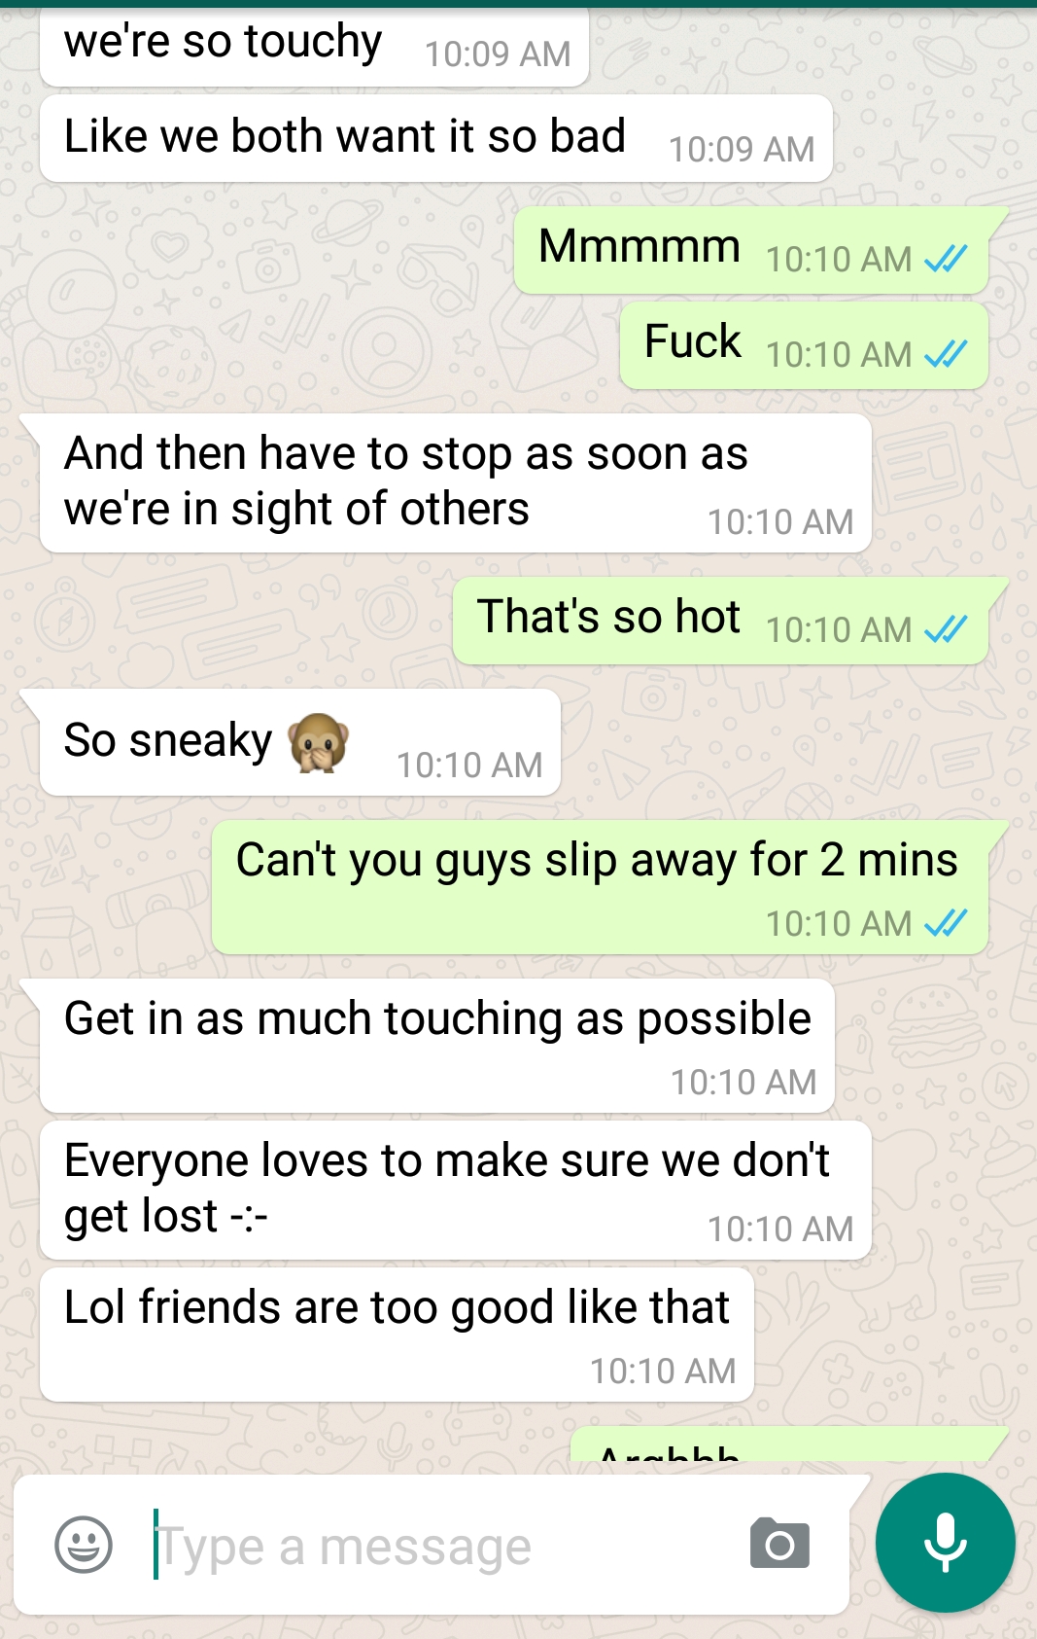
Task: Tap read checkmarks on Mmmmm message
Action: click(x=946, y=259)
